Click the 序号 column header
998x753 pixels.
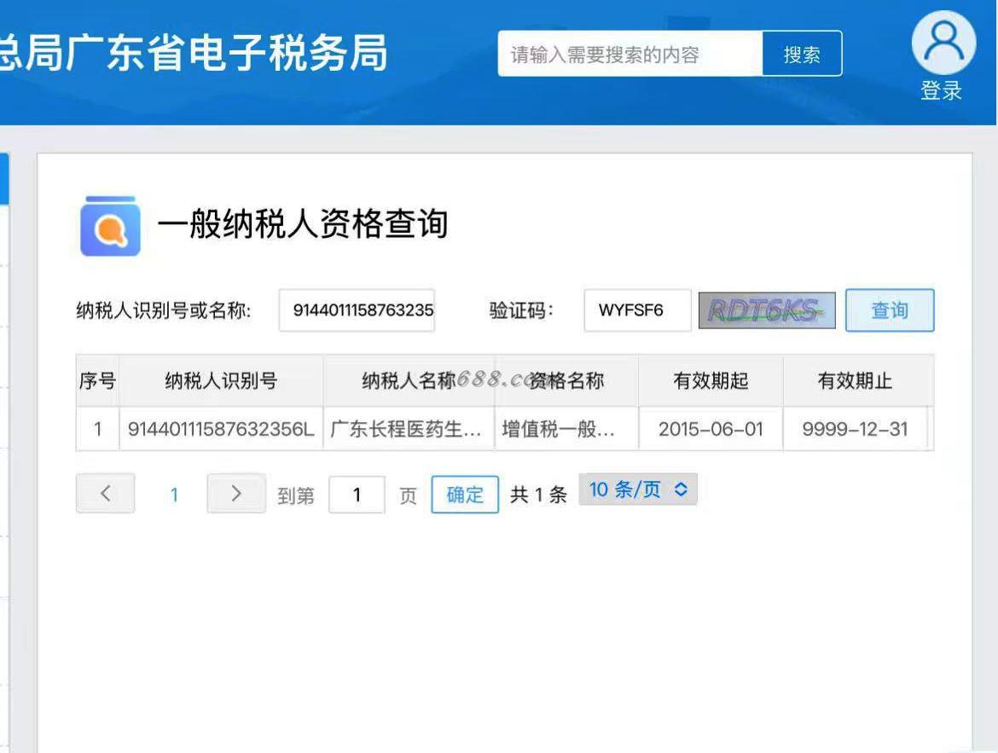tap(97, 380)
